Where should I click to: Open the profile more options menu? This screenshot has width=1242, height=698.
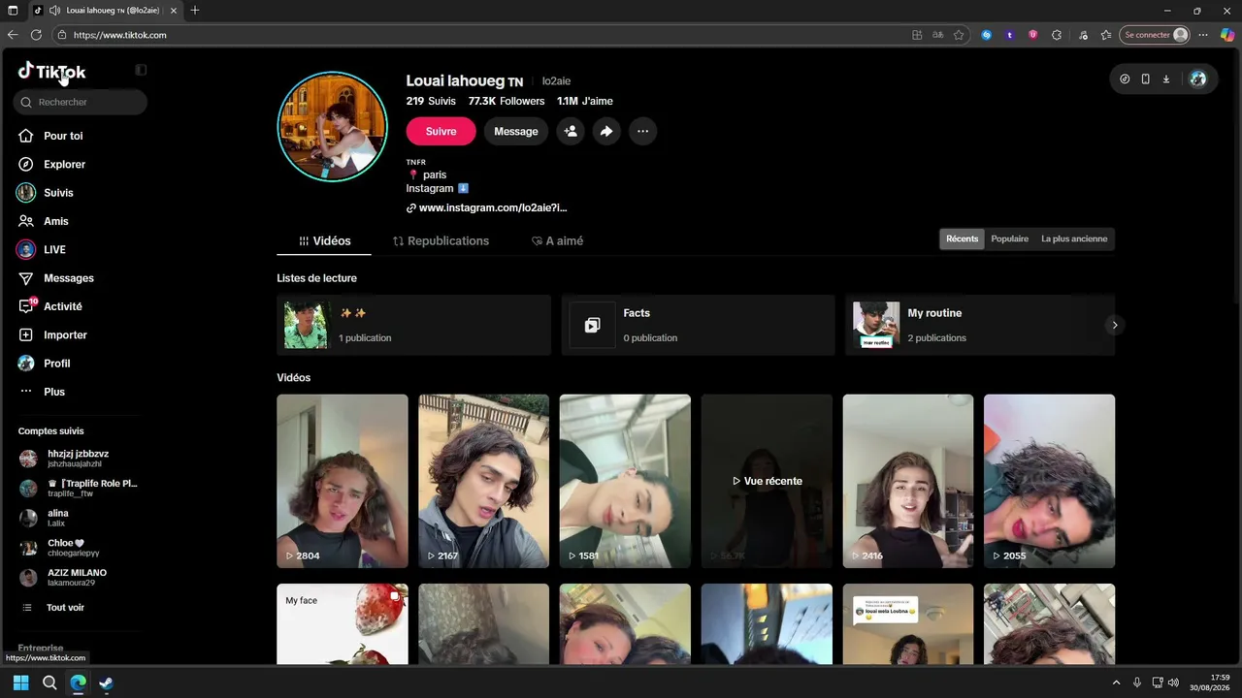pos(642,132)
